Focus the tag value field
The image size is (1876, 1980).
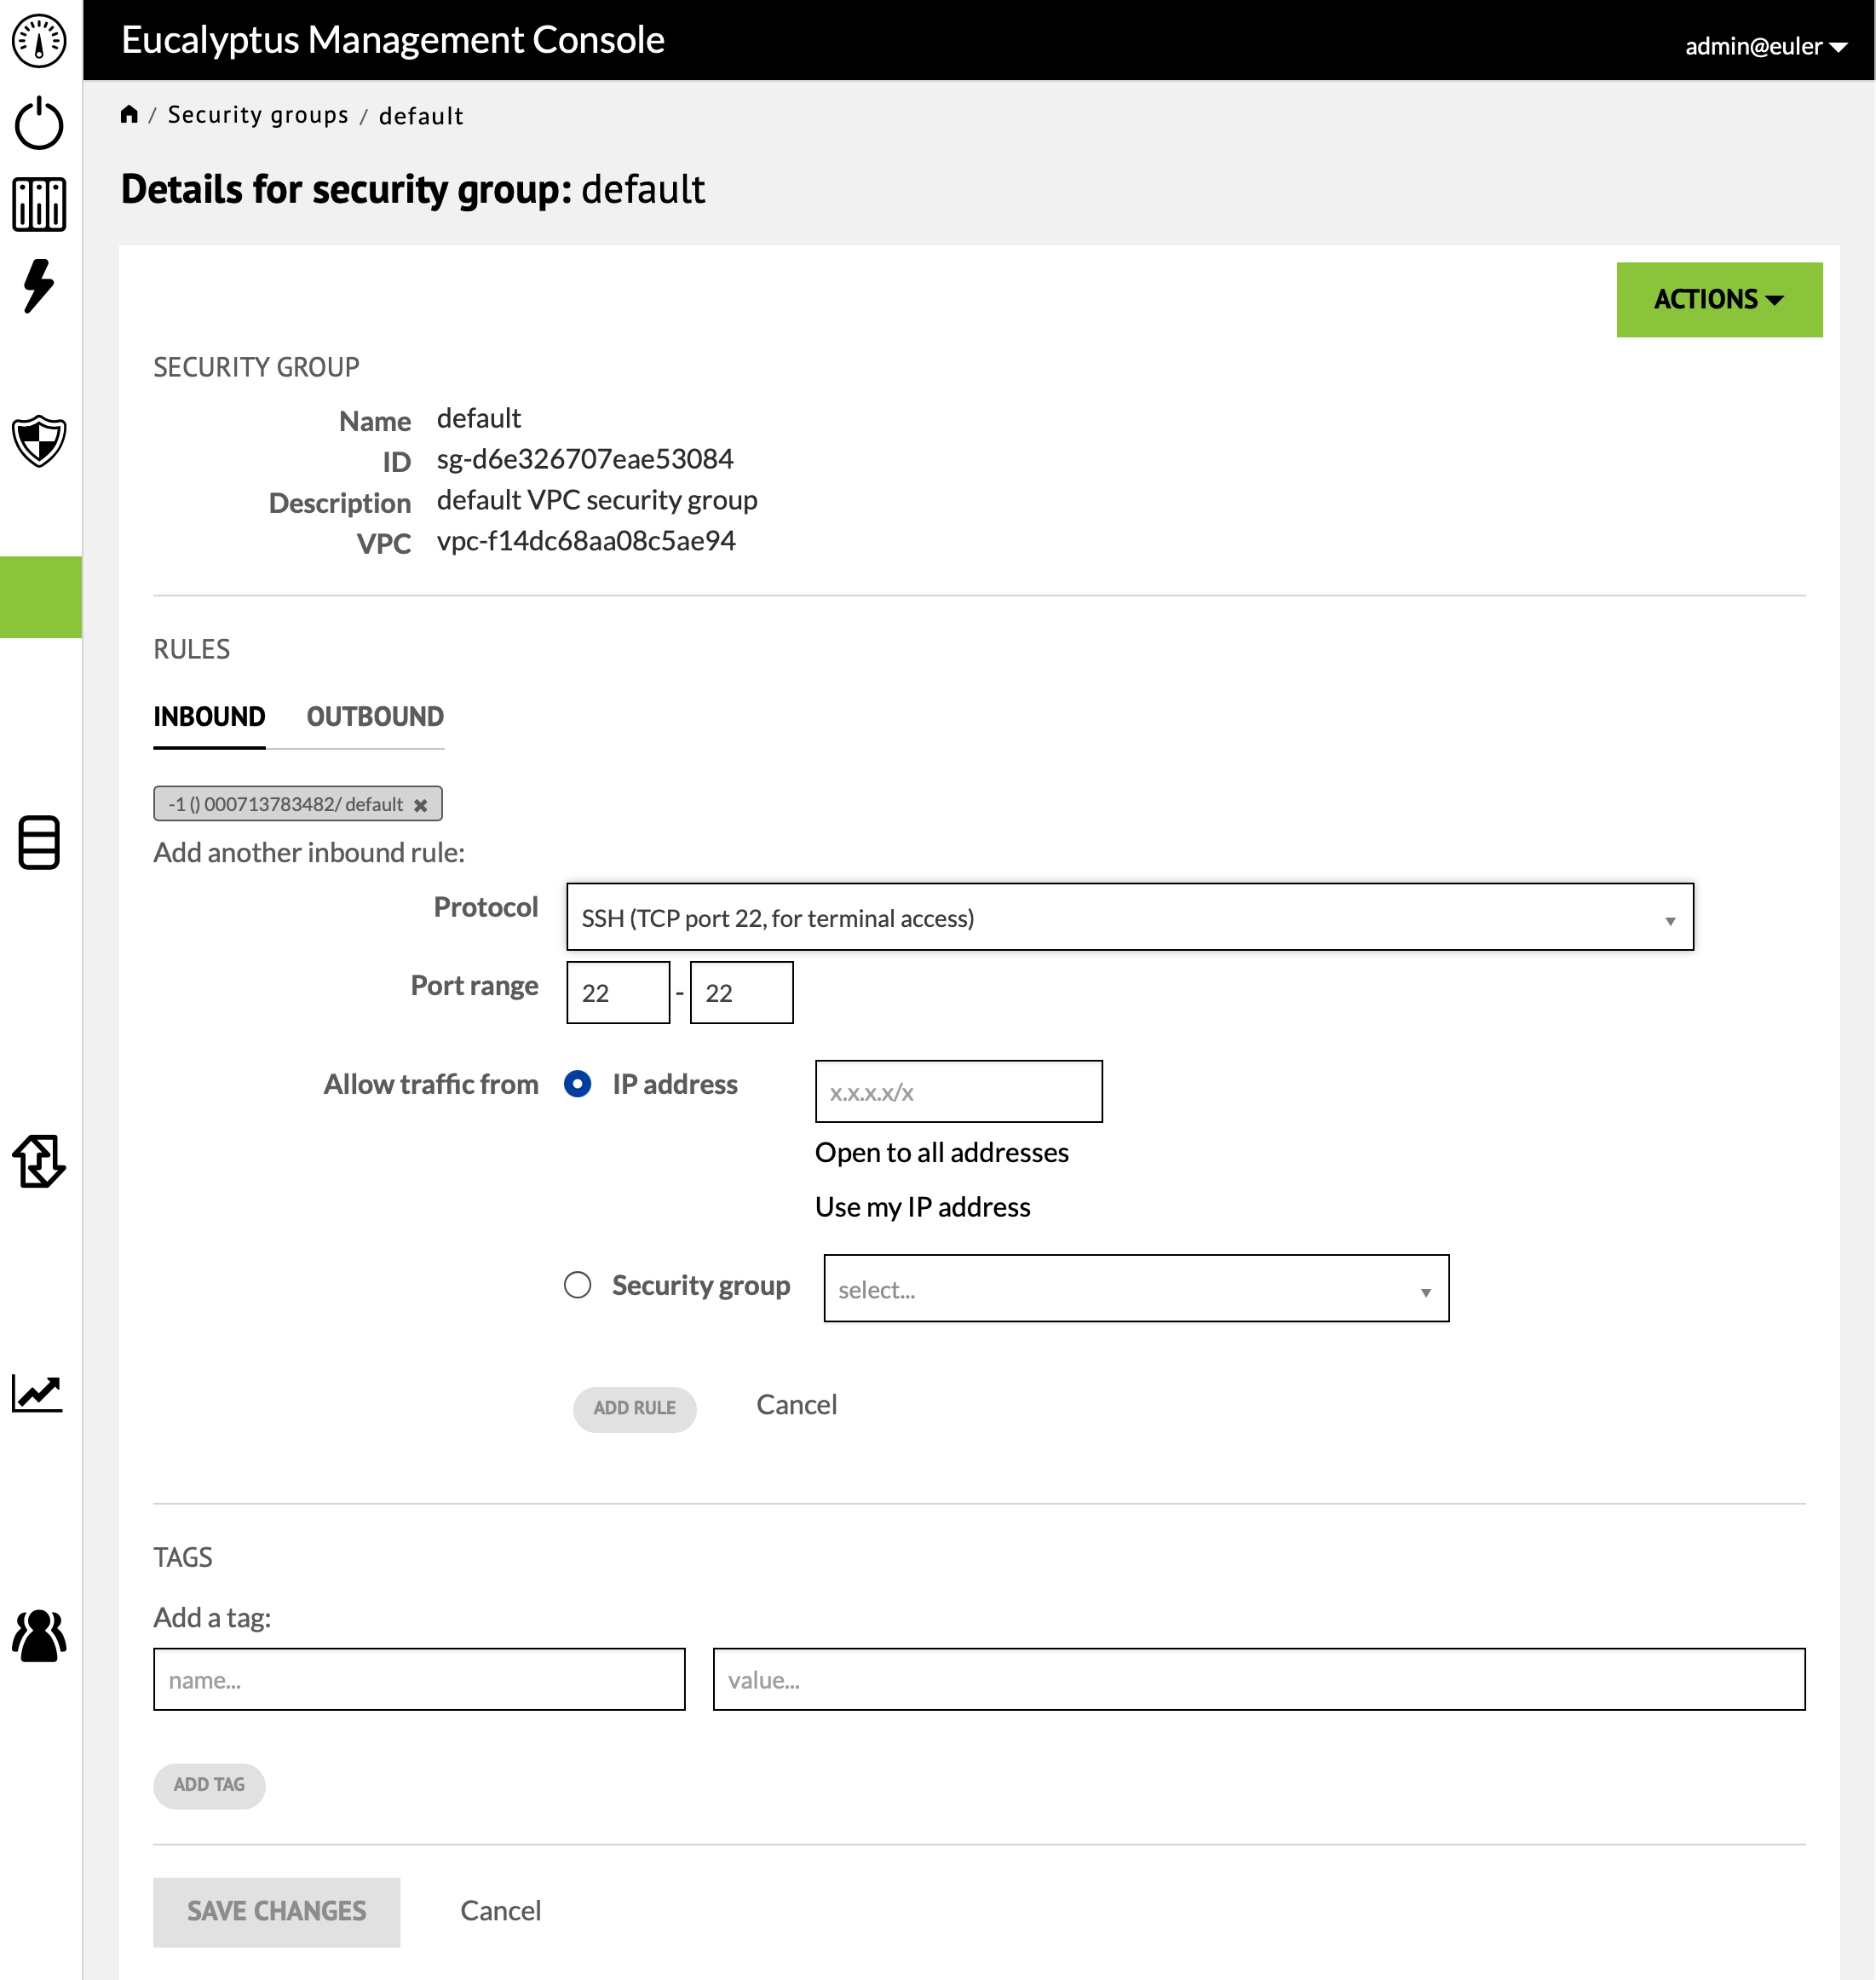pos(1259,1680)
